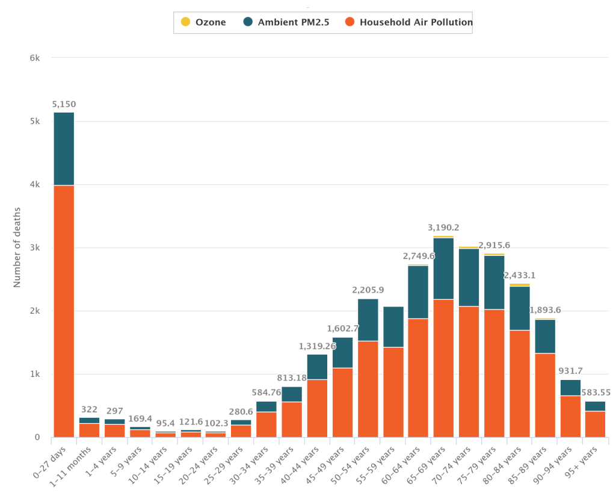
Task: Click the yellow Ozone legend dot
Action: (185, 22)
